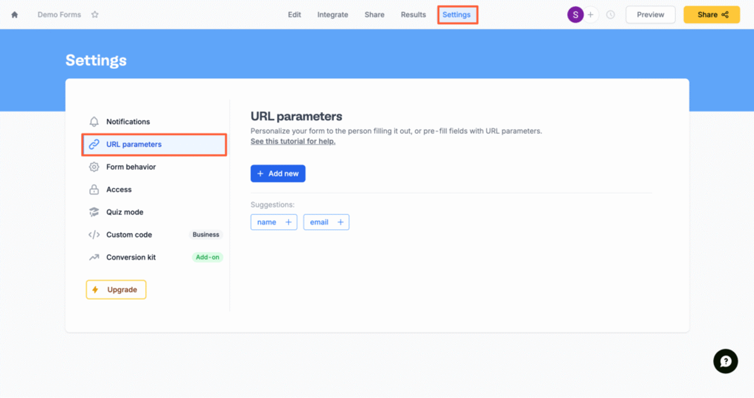Screen dimensions: 754x398
Task: Star the Demo Forms form
Action: point(95,15)
